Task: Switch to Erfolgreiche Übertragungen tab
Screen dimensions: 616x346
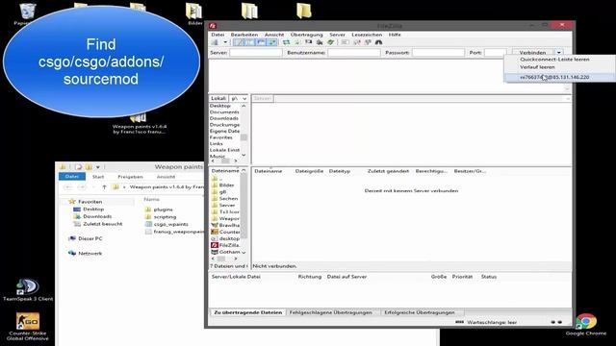Action: click(420, 312)
